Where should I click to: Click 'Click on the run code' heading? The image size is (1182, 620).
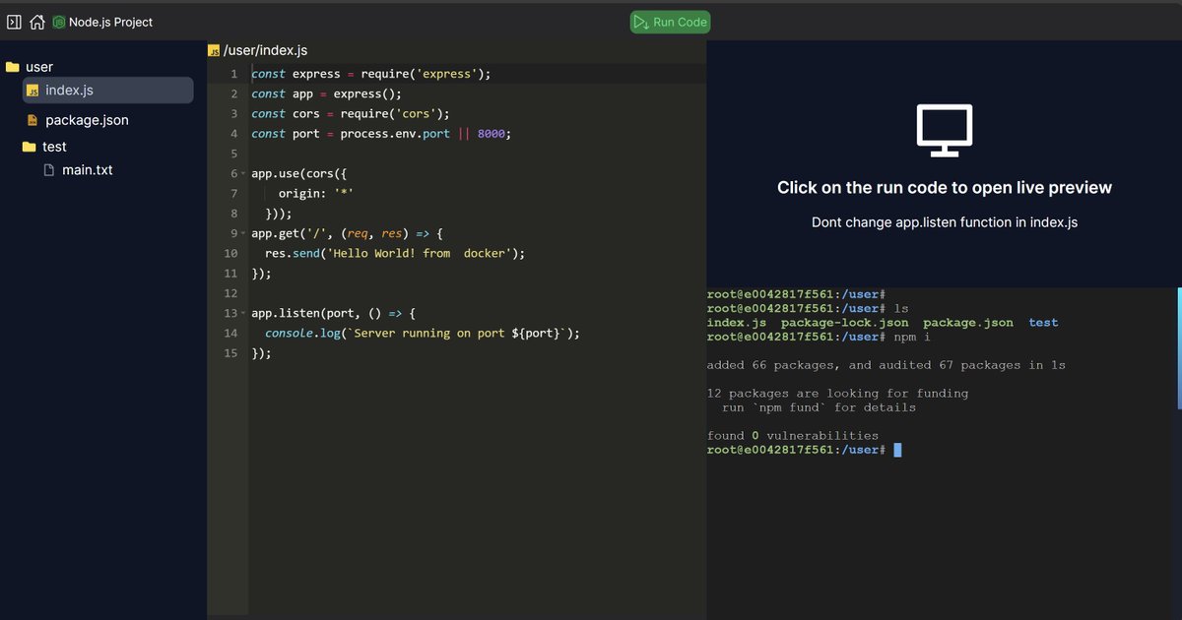(945, 188)
